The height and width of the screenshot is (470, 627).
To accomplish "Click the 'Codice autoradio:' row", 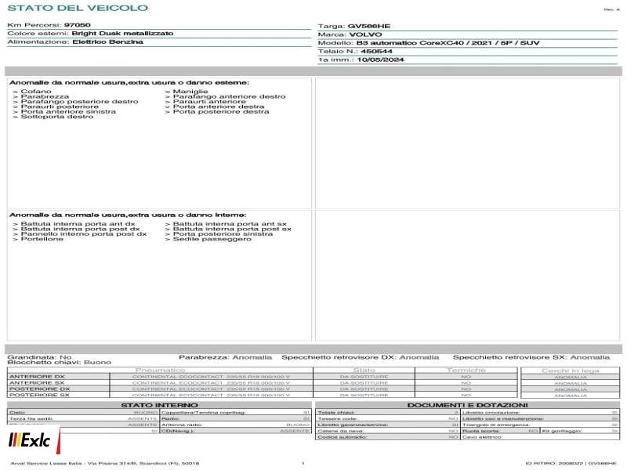I will click(387, 437).
